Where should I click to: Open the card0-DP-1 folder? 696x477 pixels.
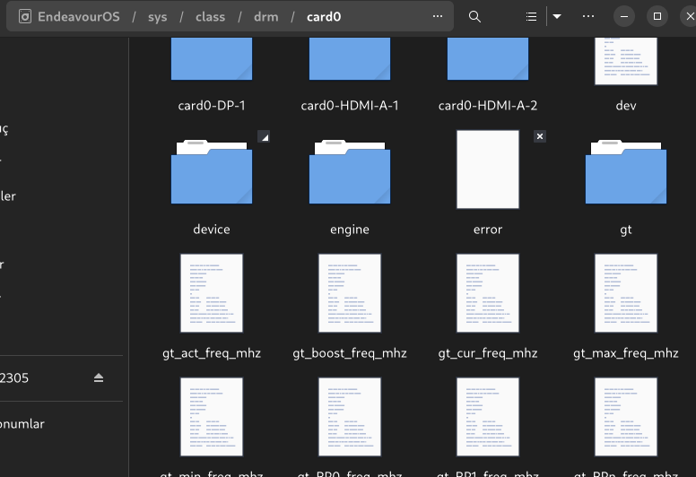pos(212,58)
